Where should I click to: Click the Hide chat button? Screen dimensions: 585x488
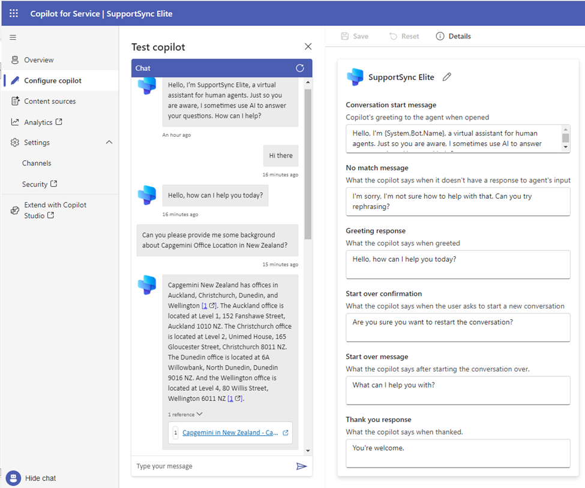click(x=31, y=478)
